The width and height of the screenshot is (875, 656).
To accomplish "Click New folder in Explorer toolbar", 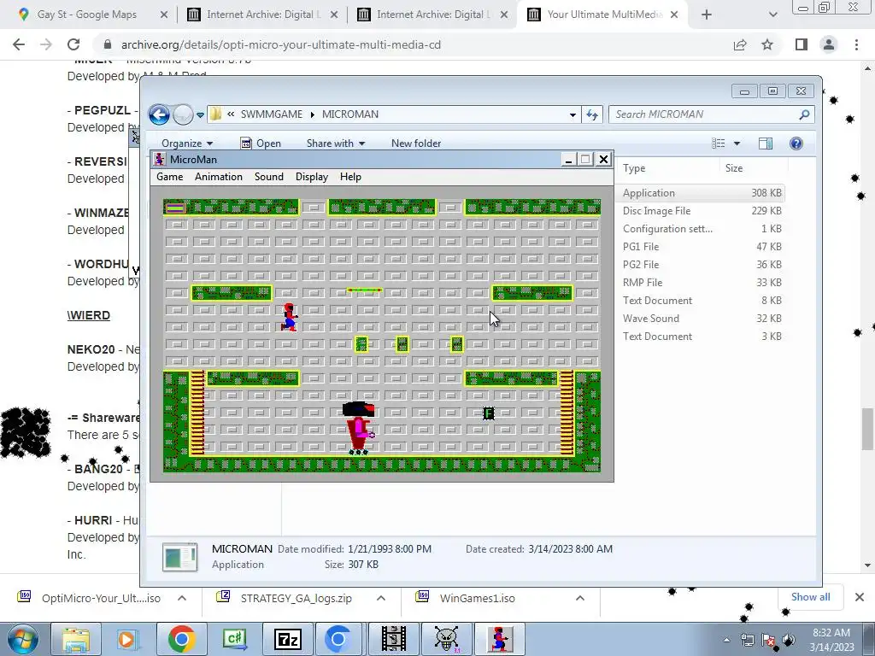I will (x=416, y=143).
